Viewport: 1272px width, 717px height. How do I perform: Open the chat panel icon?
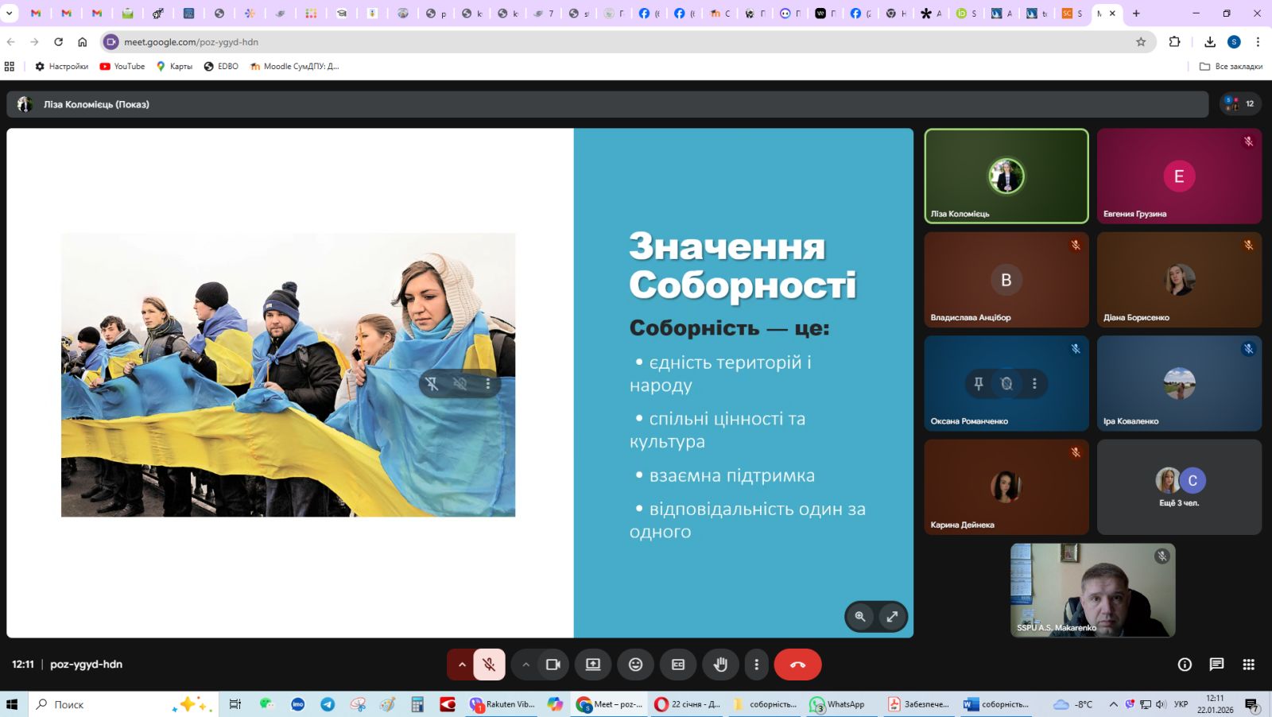click(1216, 665)
